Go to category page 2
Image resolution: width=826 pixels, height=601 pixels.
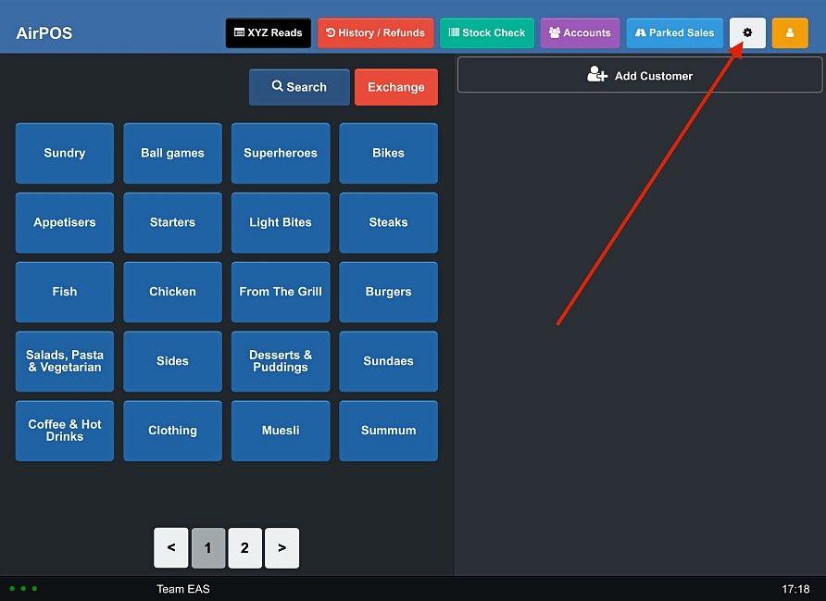[x=245, y=548]
